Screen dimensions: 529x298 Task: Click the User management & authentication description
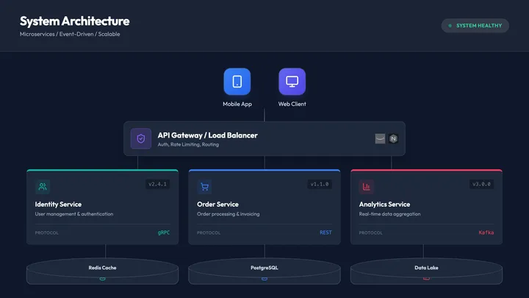(x=74, y=214)
